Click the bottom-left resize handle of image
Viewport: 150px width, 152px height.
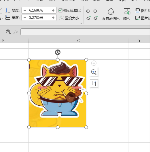[29, 127]
